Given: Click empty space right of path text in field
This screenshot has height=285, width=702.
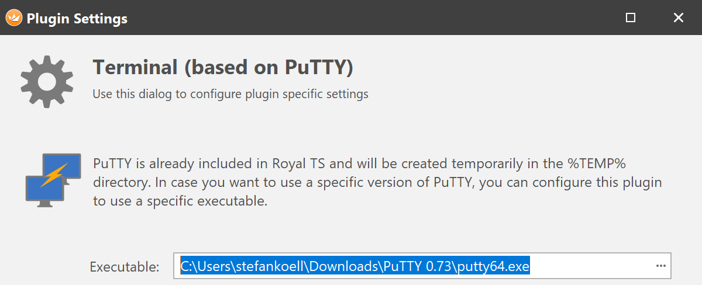Looking at the screenshot, I should 591,267.
